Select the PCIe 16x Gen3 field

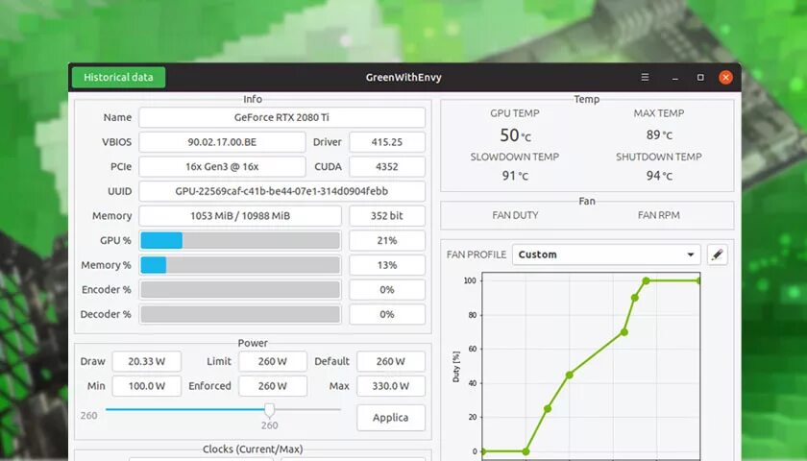(222, 167)
